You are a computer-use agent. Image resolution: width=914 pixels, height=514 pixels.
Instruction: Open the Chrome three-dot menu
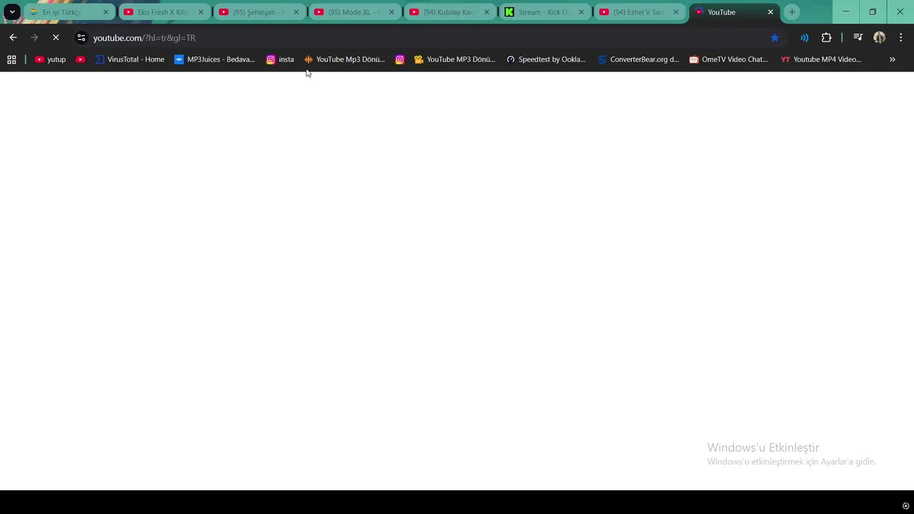(x=901, y=38)
